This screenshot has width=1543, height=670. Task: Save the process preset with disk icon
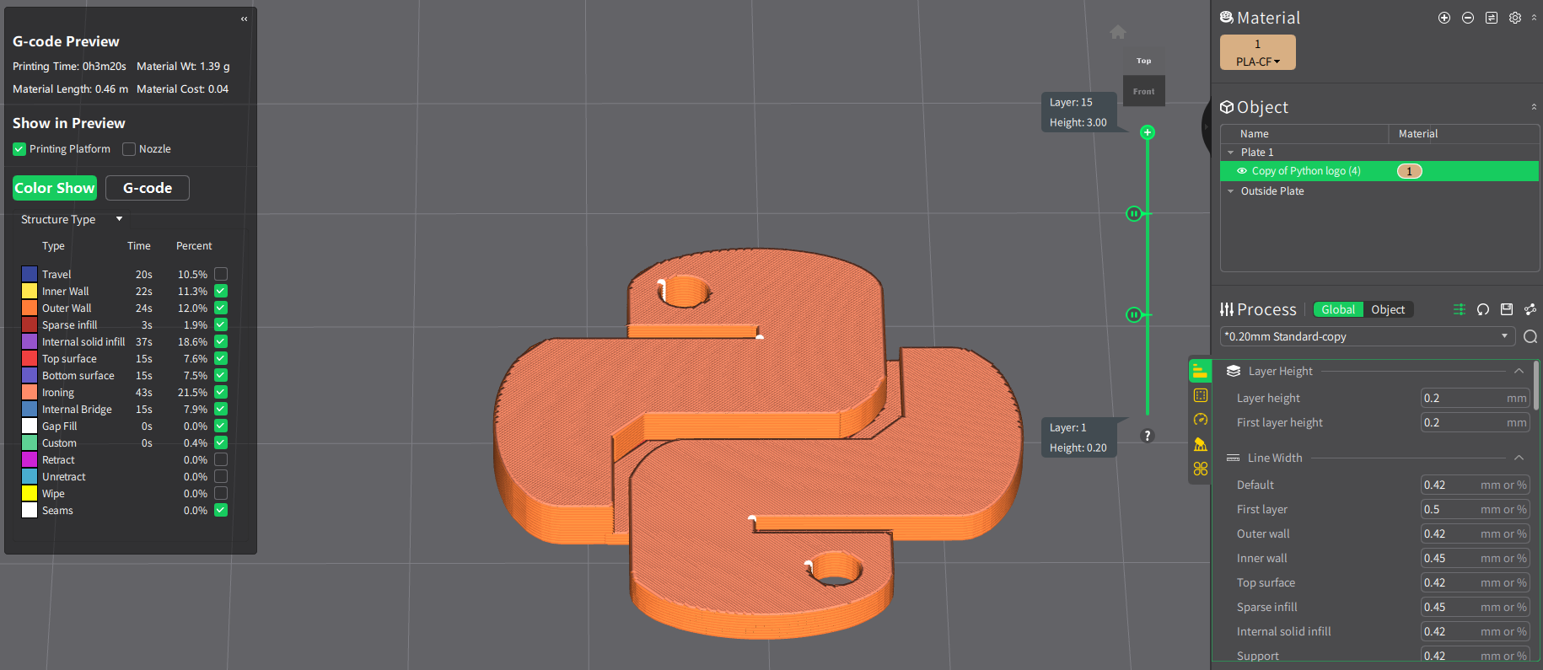pyautogui.click(x=1507, y=309)
